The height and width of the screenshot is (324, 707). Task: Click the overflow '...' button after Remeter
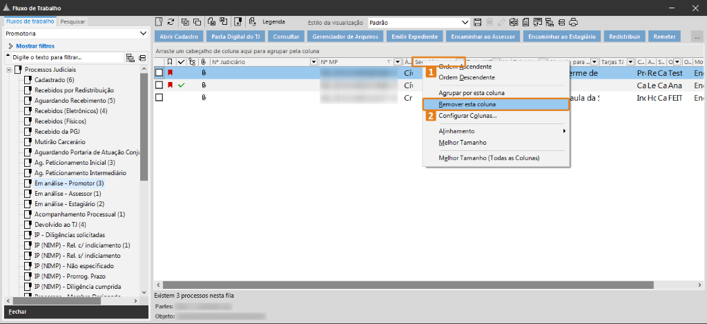pos(697,37)
